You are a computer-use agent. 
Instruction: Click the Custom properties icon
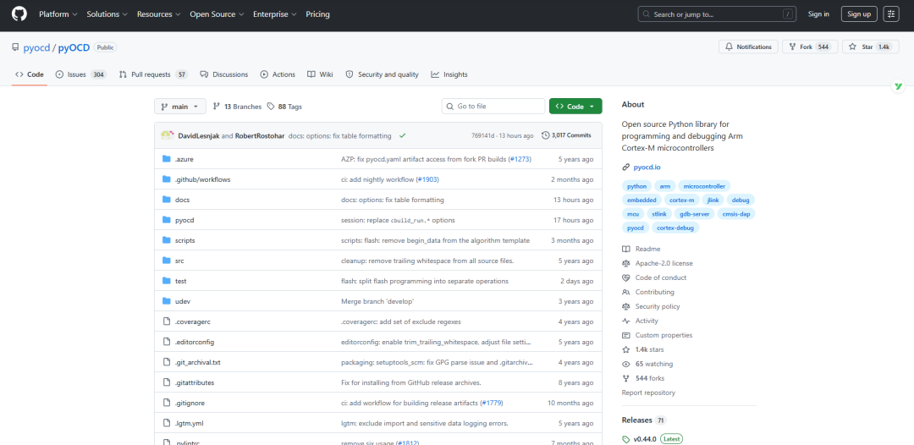pos(626,336)
